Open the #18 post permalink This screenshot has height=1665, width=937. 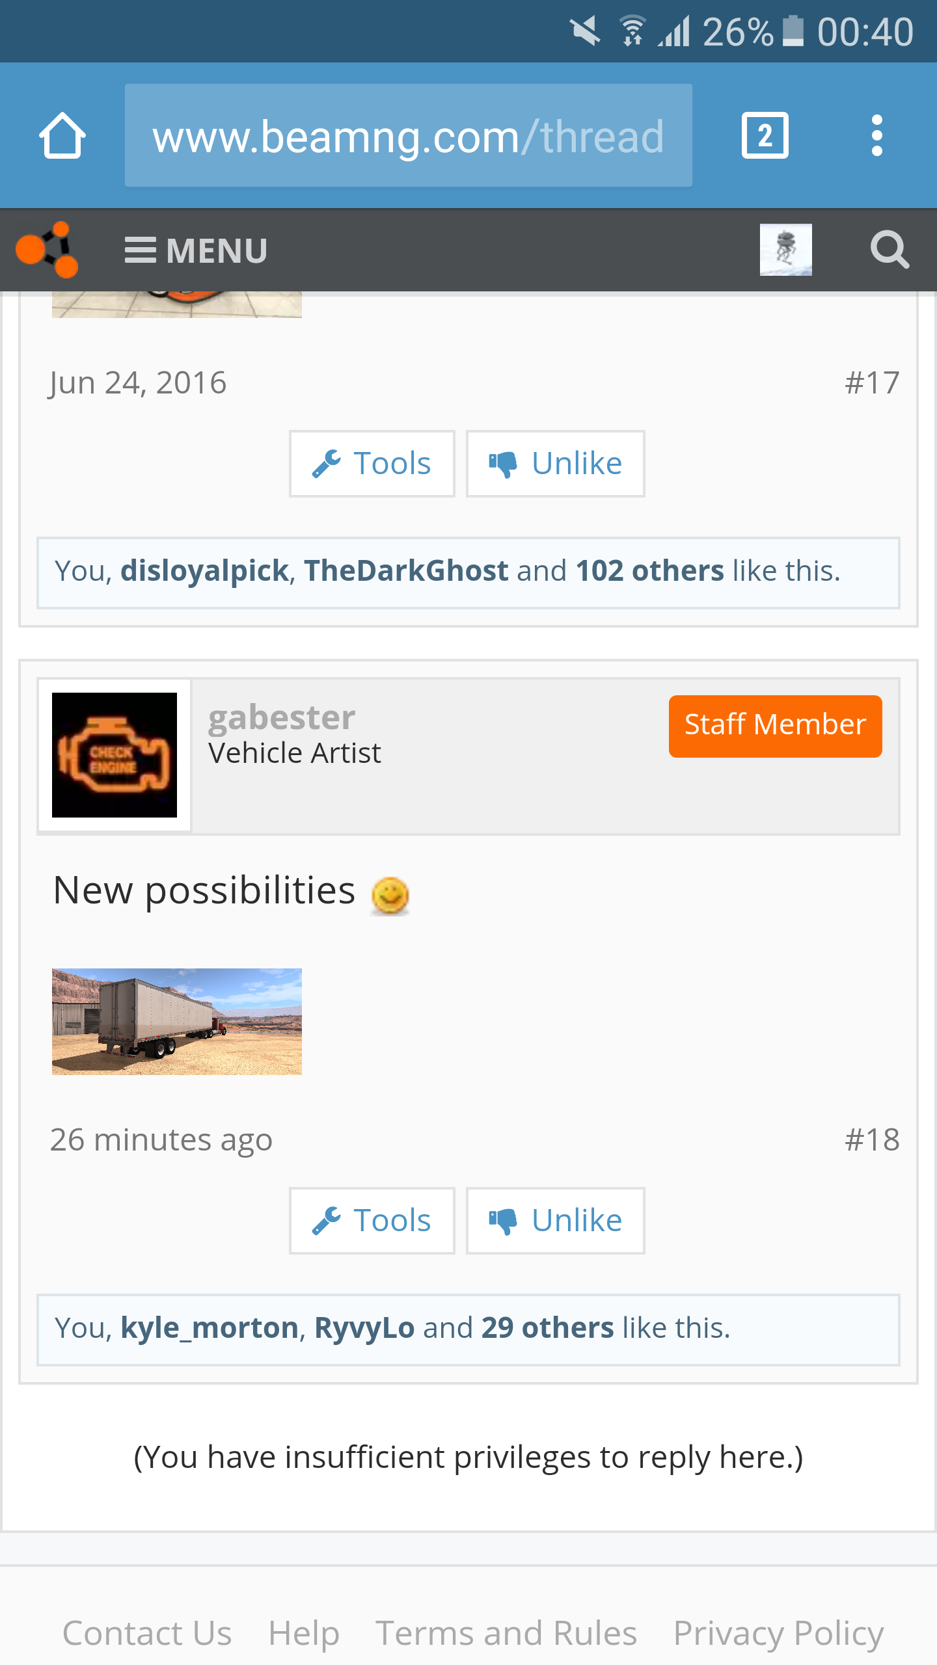coord(872,1139)
